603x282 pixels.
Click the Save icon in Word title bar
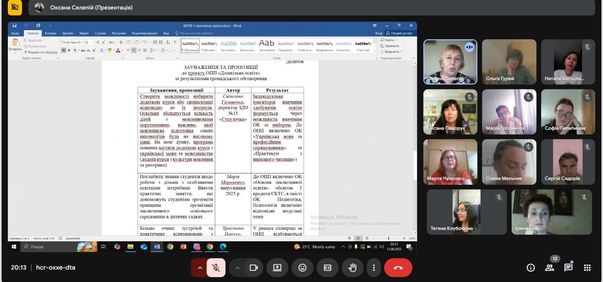pos(14,26)
